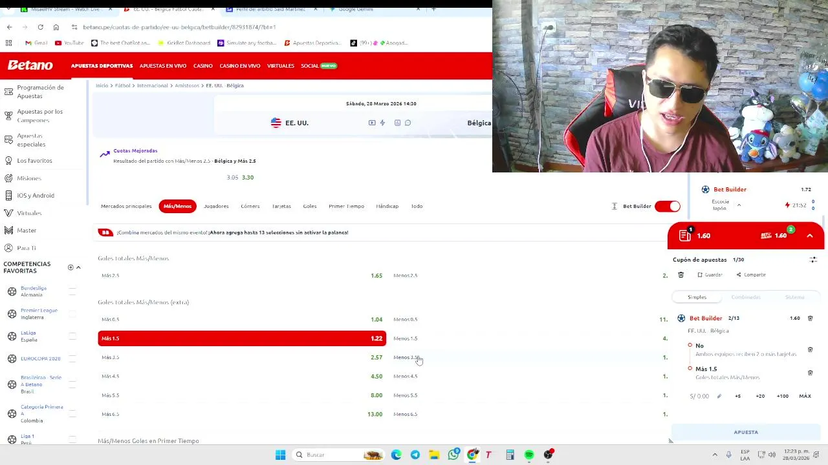Click the Bet Builder slip icon with badge 2
This screenshot has width=828, height=465.
pos(767,235)
